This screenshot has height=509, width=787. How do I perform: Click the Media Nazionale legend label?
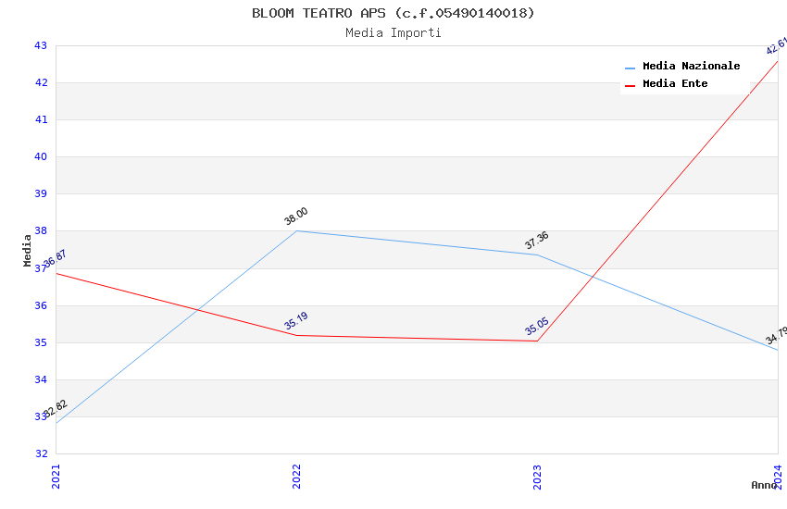(x=691, y=67)
